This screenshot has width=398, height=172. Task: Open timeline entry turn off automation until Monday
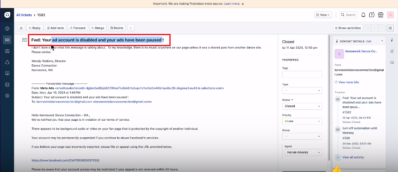coord(359,130)
